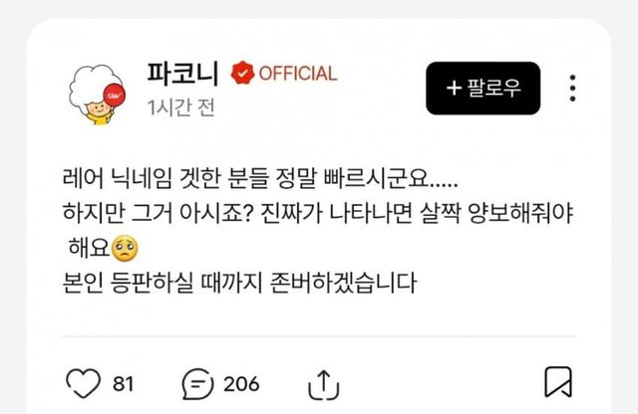Follow 파코니 with the + 팔로우 button
638x414 pixels.
point(482,89)
